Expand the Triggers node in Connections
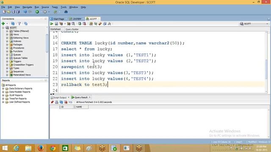This screenshot has height=152, width=271. (7, 61)
